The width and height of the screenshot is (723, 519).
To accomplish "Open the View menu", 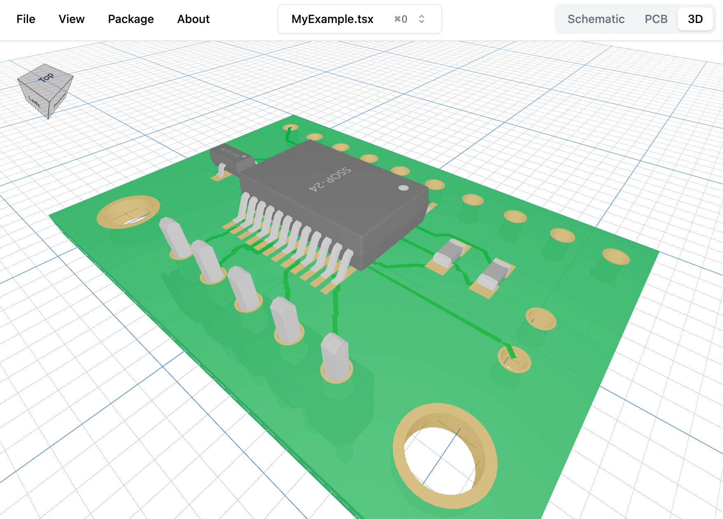I will 71,19.
